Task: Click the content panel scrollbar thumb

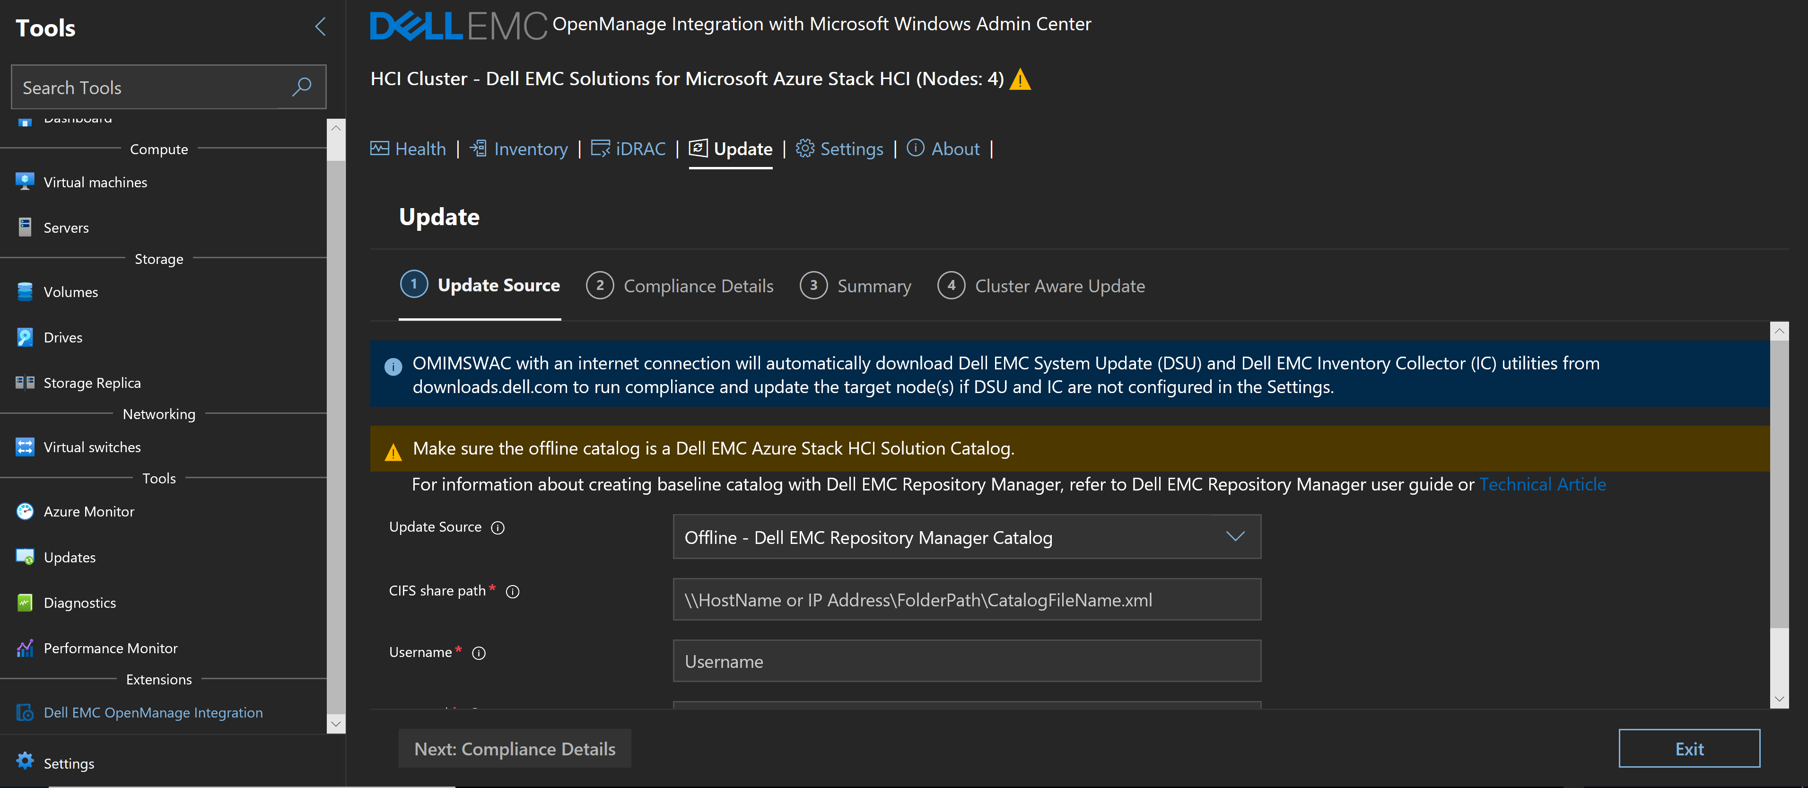Action: (x=1779, y=484)
